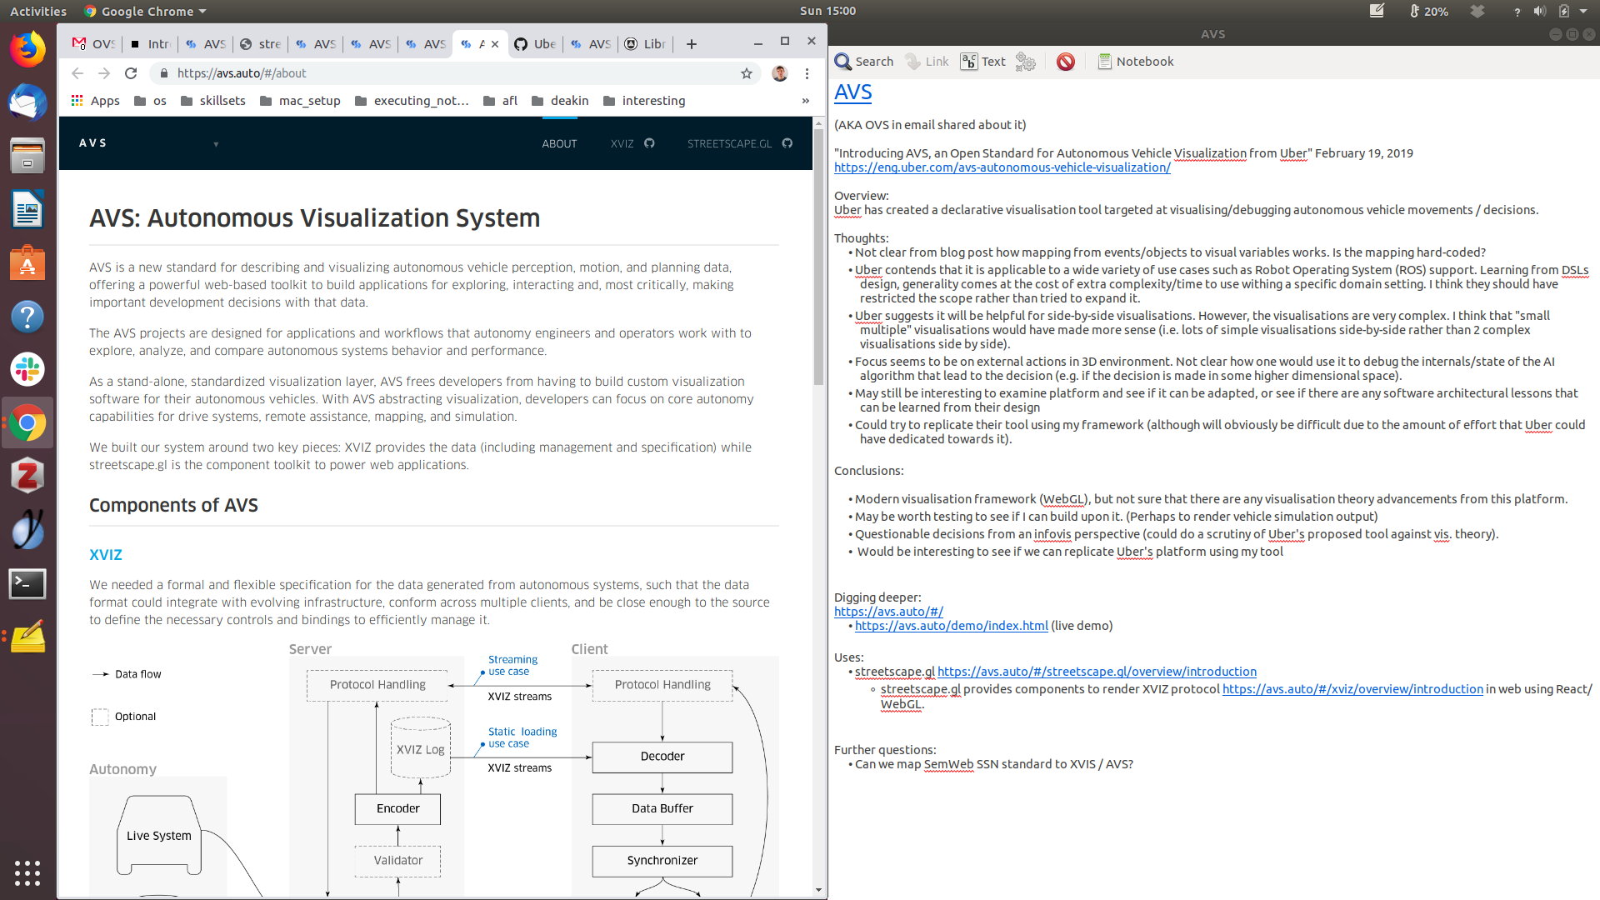Open the system tray dropdown arrow

(x=1583, y=12)
